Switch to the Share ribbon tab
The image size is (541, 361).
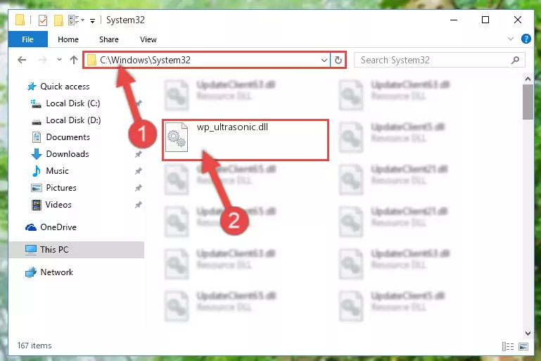click(x=108, y=39)
